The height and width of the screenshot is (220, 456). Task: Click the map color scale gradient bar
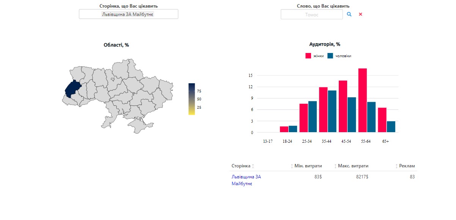(x=192, y=99)
